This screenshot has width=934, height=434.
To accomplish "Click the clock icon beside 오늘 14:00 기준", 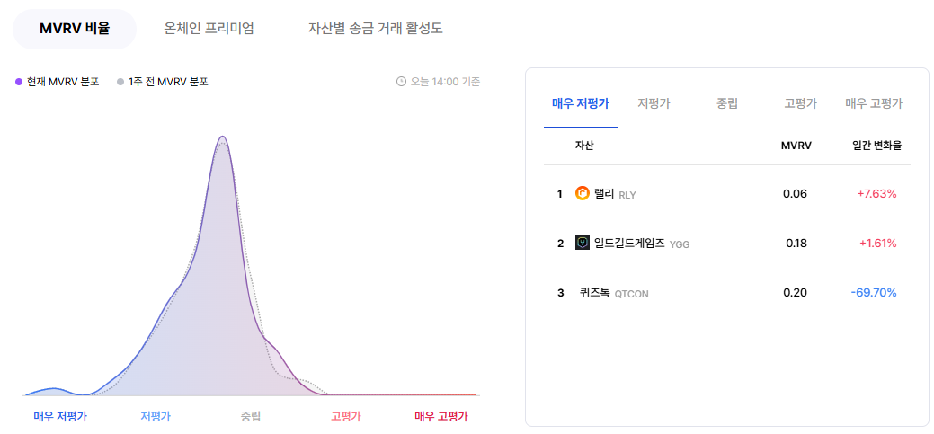I will 401,82.
